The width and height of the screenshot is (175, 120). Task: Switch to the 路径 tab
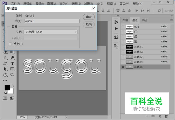(144, 20)
